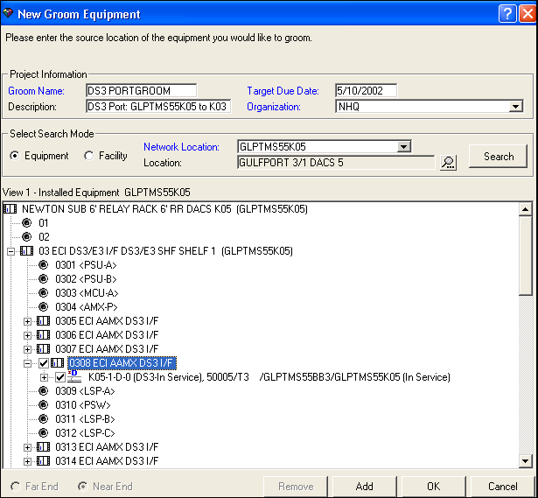Click the slot 02 circle icon
Image resolution: width=538 pixels, height=498 pixels.
pyautogui.click(x=27, y=237)
